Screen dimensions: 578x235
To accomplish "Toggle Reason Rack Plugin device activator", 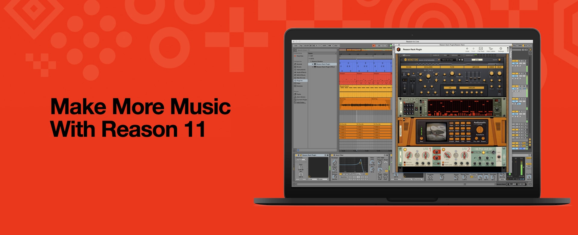I will (x=297, y=155).
